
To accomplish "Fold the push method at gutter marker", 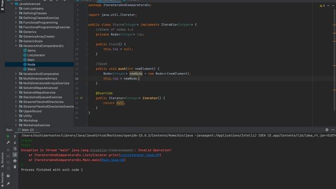I will coord(87,69).
